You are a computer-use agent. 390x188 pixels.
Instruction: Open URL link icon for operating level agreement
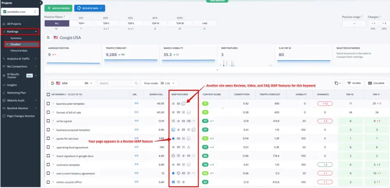(x=136, y=147)
